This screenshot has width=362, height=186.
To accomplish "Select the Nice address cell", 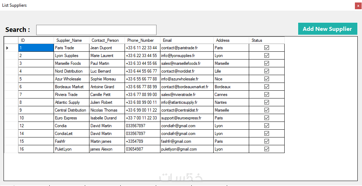I will click(x=231, y=79).
